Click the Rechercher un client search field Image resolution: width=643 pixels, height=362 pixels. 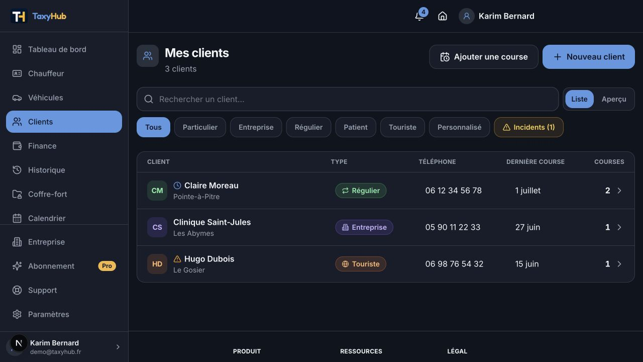348,99
